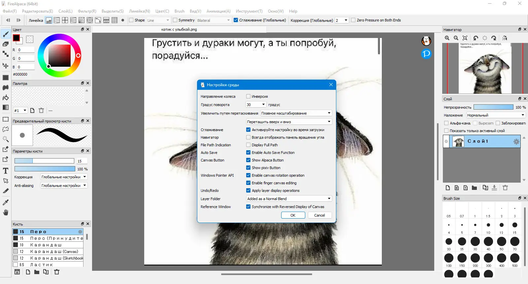This screenshot has height=284, width=528.
Task: Click the foreground black color swatch
Action: 16,38
